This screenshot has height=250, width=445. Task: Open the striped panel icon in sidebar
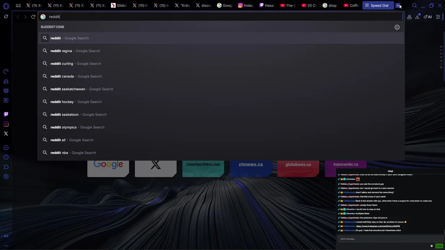coord(6,91)
